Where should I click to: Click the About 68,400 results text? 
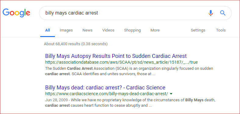pos(76,44)
